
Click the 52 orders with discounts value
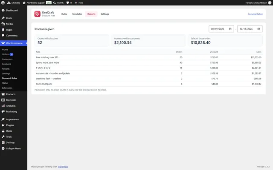40,42
